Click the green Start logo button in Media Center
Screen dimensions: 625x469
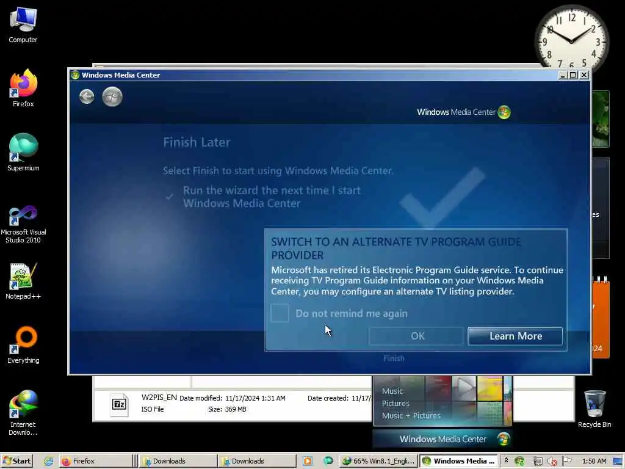(x=112, y=96)
